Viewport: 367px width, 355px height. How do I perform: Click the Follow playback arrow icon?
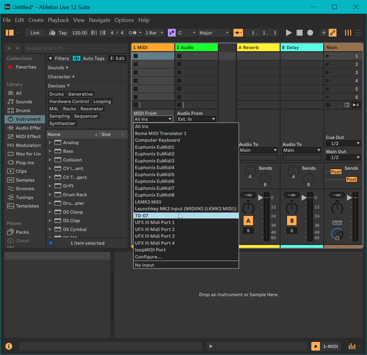pyautogui.click(x=238, y=33)
